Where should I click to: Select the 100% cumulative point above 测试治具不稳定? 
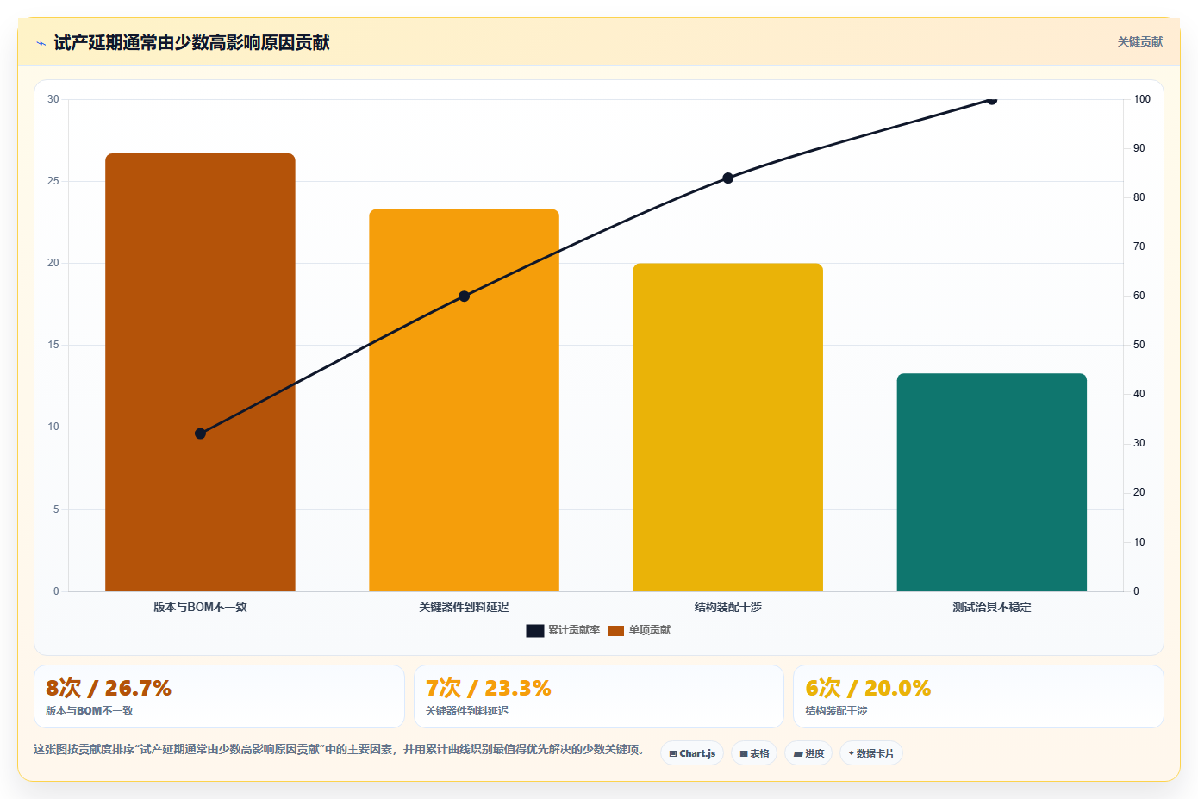(x=991, y=100)
